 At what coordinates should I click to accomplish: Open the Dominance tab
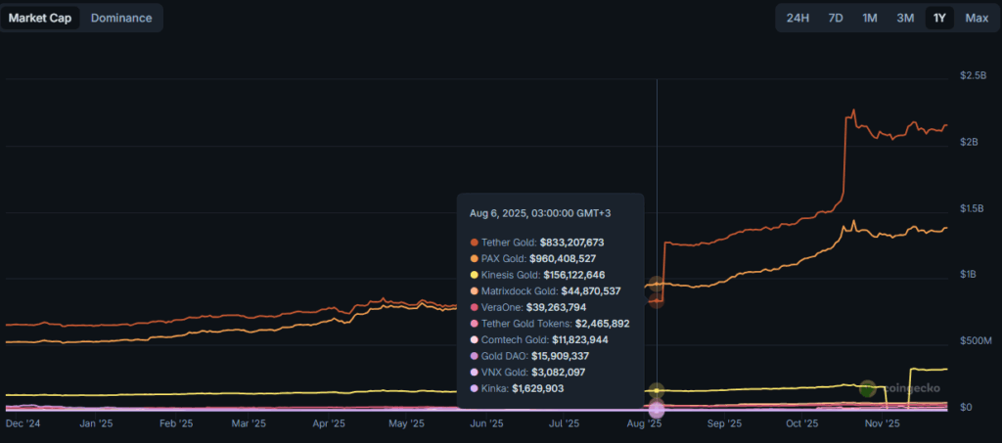(121, 18)
